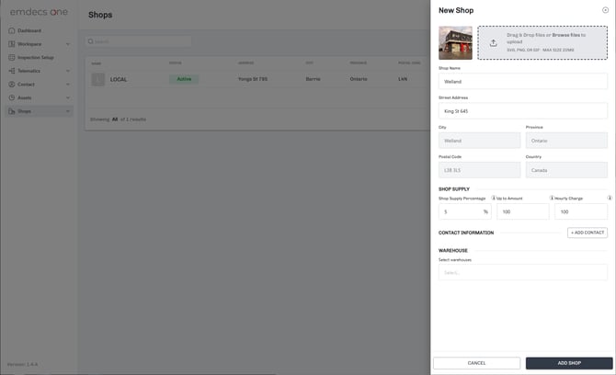Close the New Shop panel
Screen dimensions: 616x375
(x=605, y=10)
